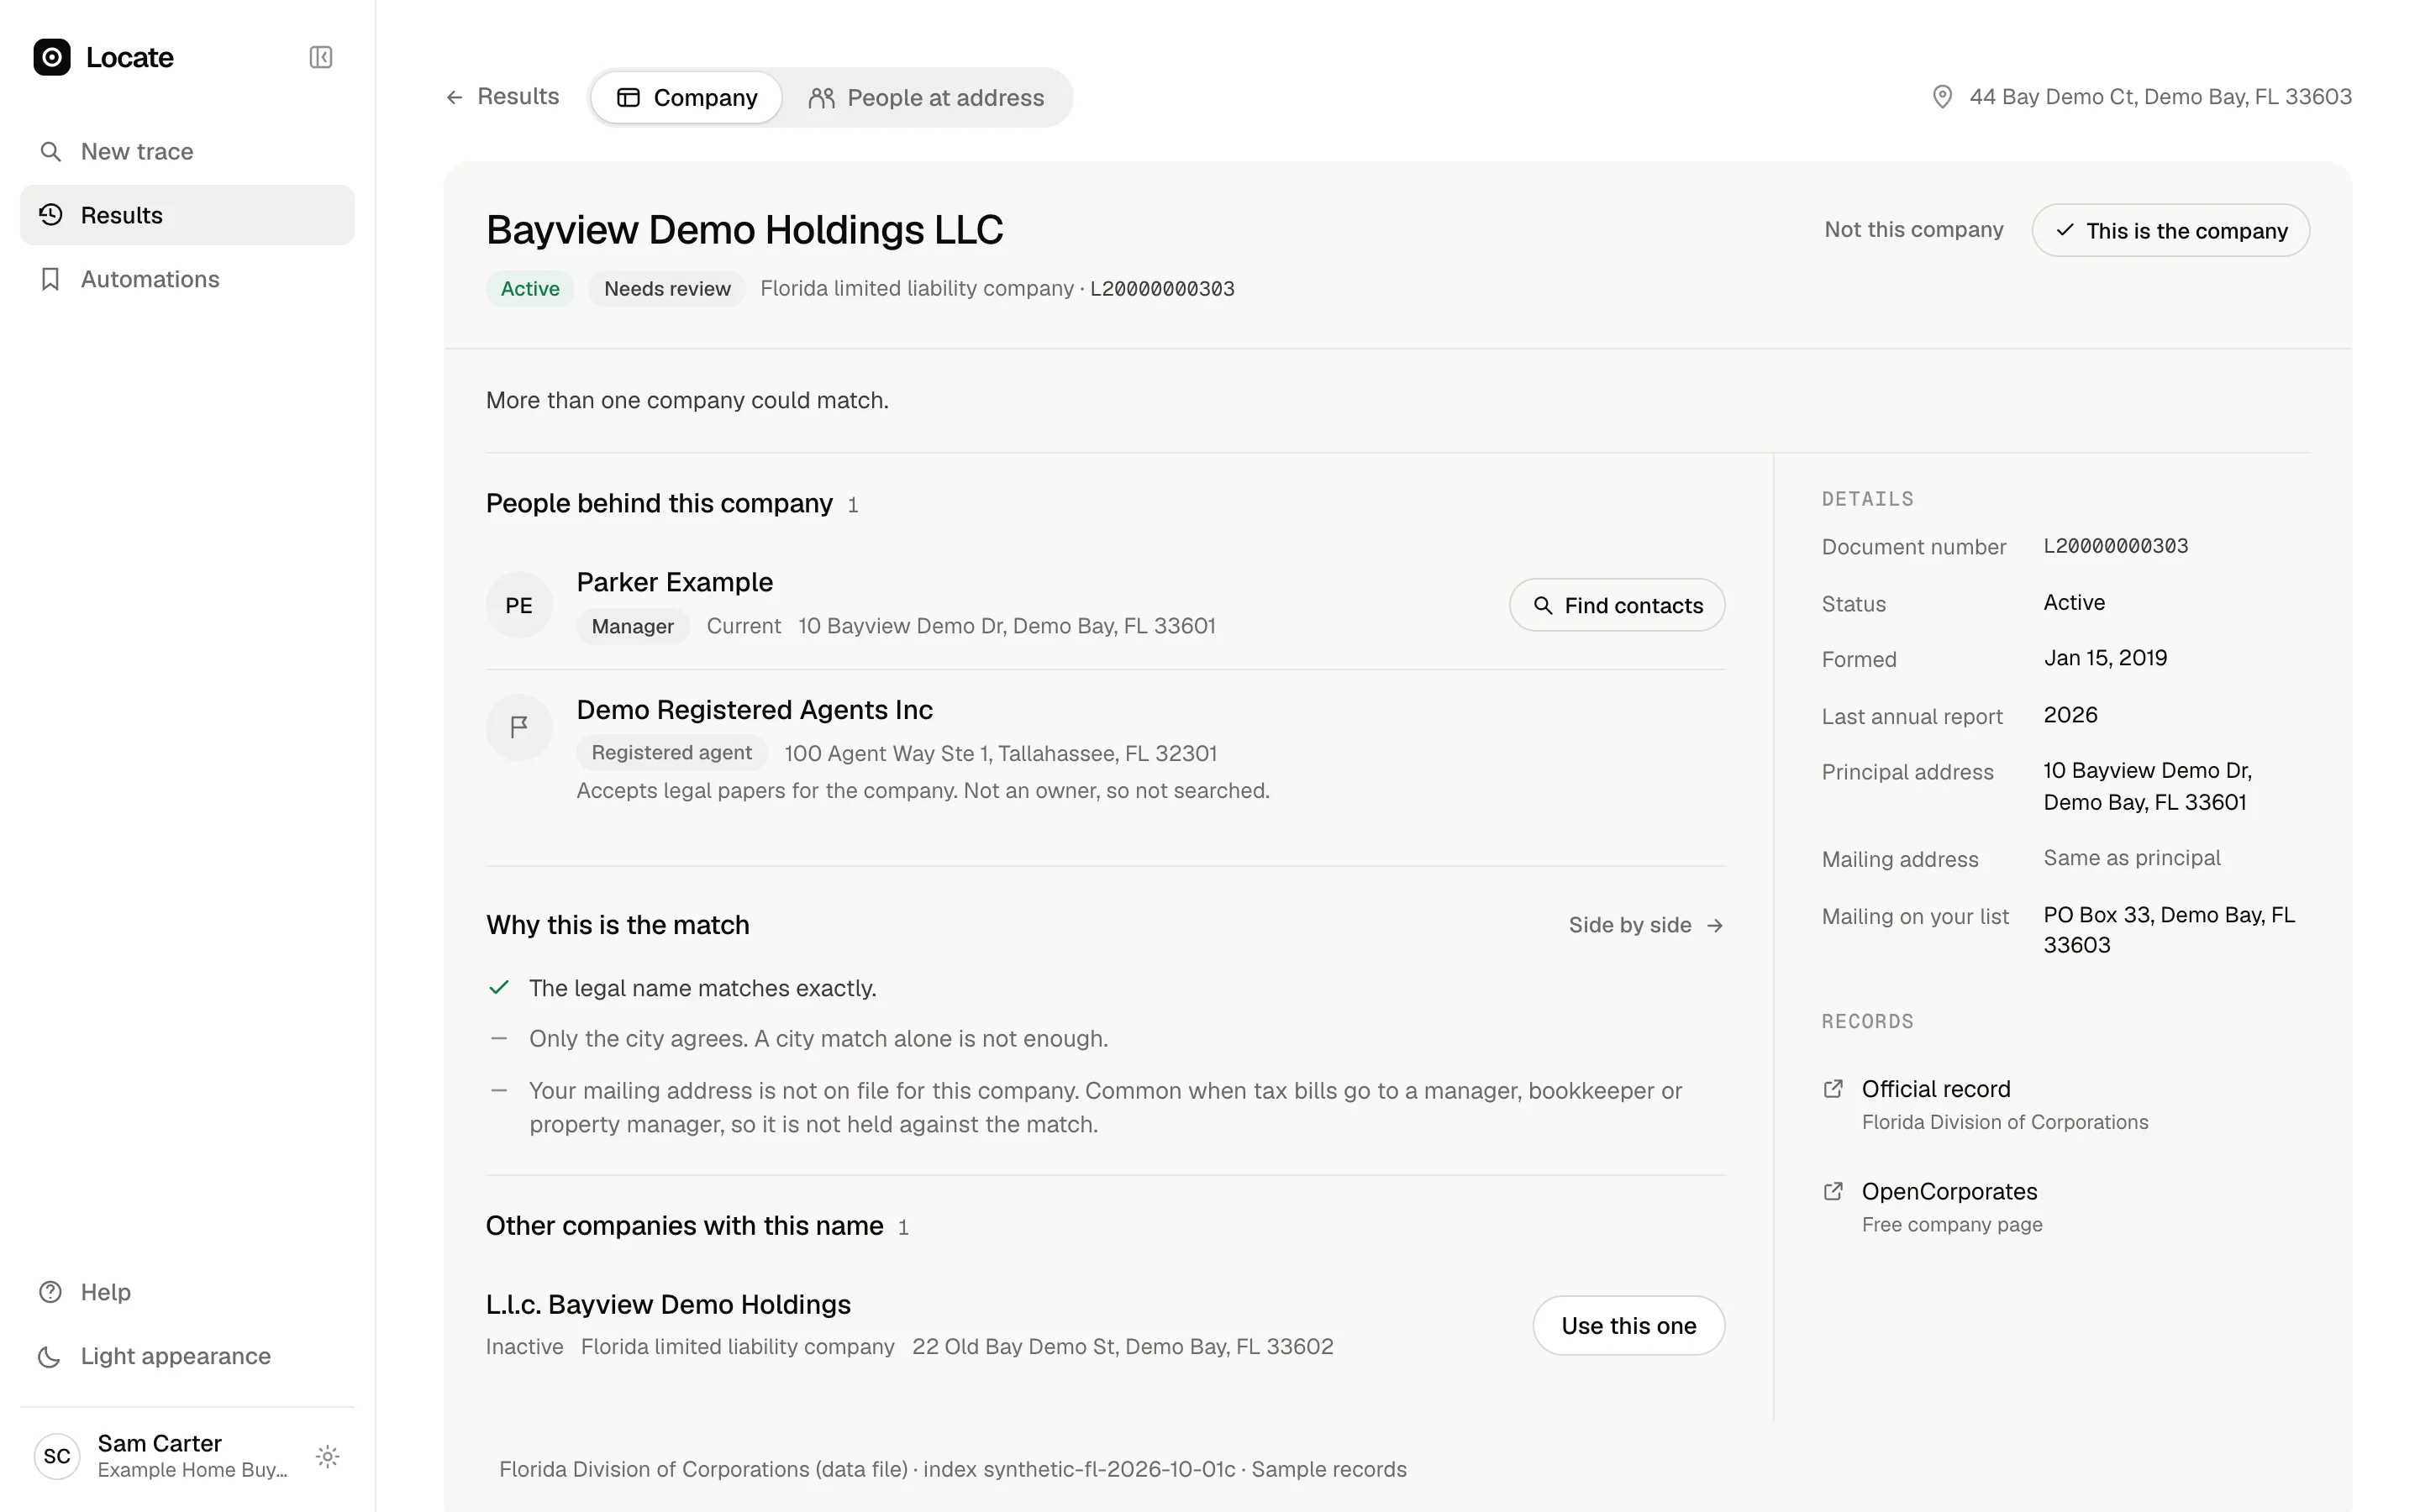Click the Sam Carter account name

tap(160, 1443)
